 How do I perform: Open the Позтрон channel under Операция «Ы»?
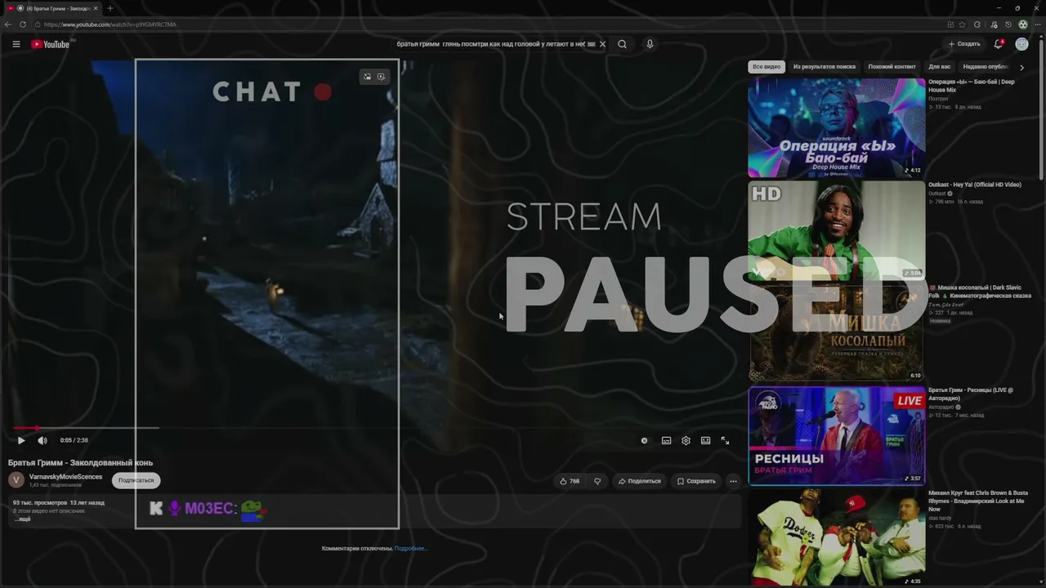[938, 99]
